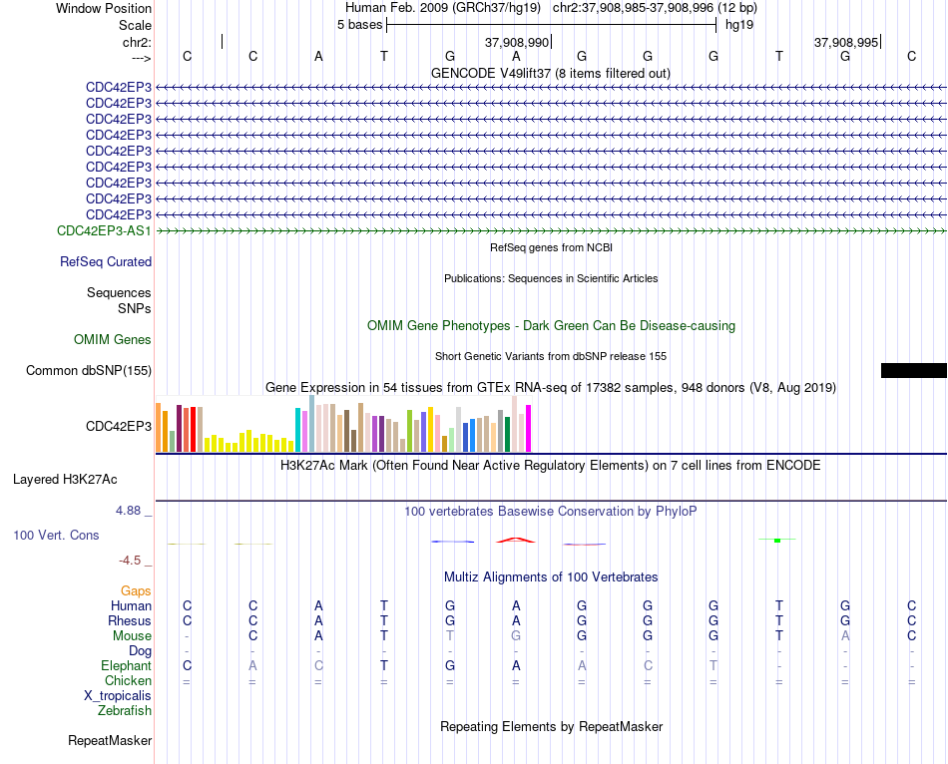The image size is (948, 764).
Task: Open the OMIM Genes track label
Action: coord(113,340)
